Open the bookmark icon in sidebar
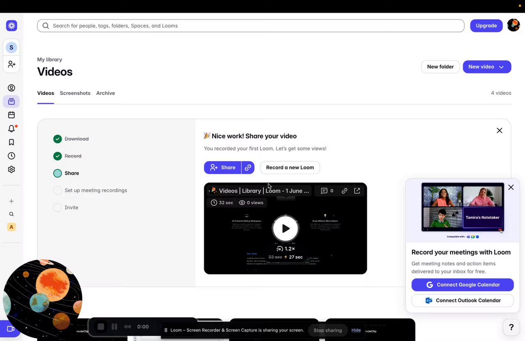 click(x=11, y=142)
